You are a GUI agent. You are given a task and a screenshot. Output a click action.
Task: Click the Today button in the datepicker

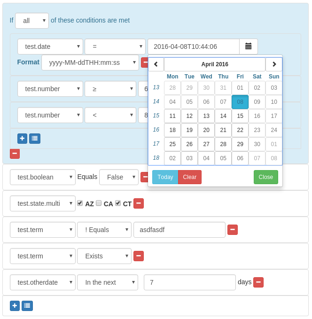pos(165,177)
